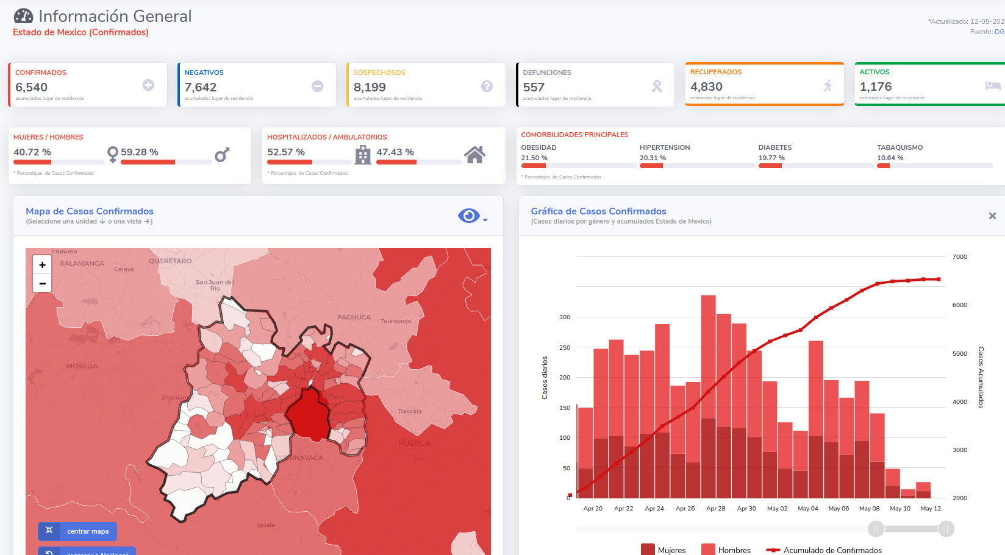Click the Hospitalizados 52.57 % value
This screenshot has height=555, width=1005.
pyautogui.click(x=286, y=152)
